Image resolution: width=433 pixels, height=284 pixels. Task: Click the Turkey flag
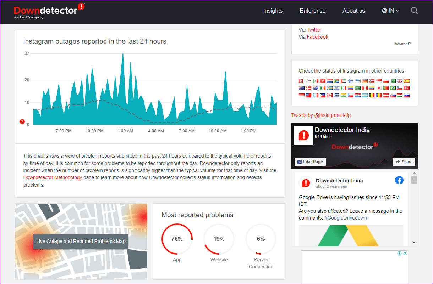click(407, 88)
